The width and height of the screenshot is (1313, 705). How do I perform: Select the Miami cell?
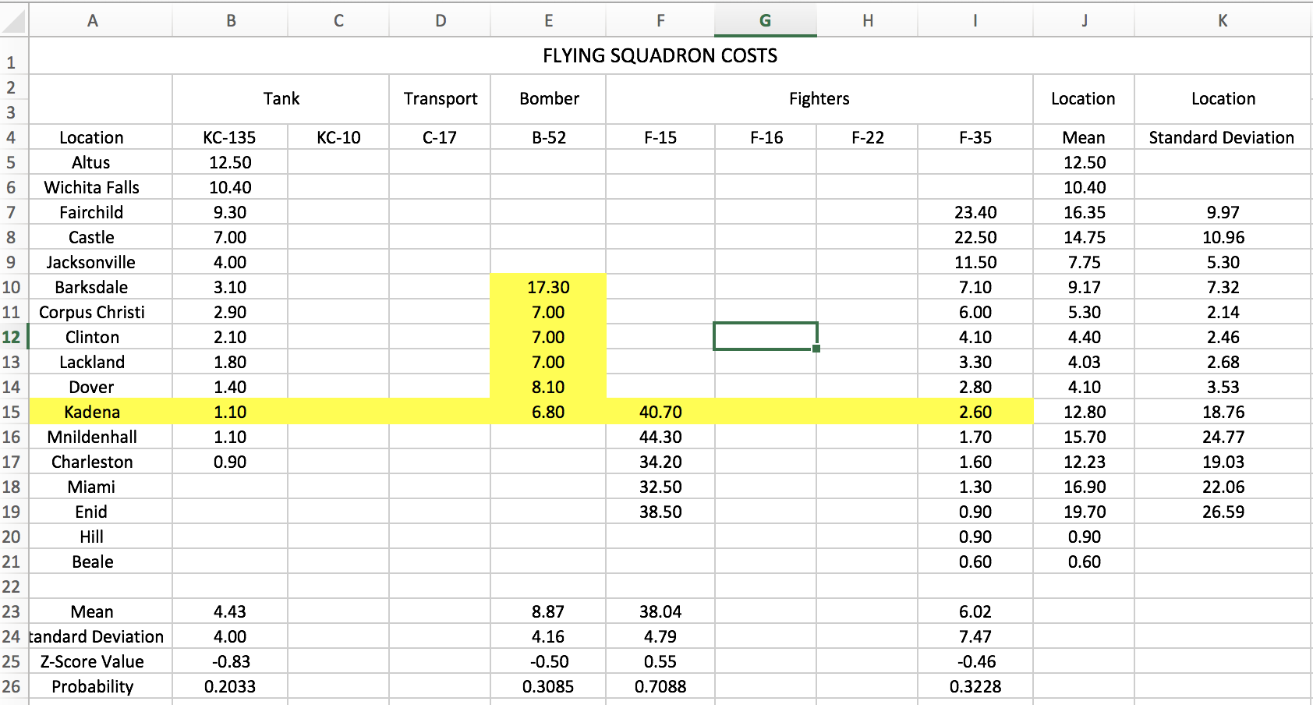pyautogui.click(x=101, y=487)
